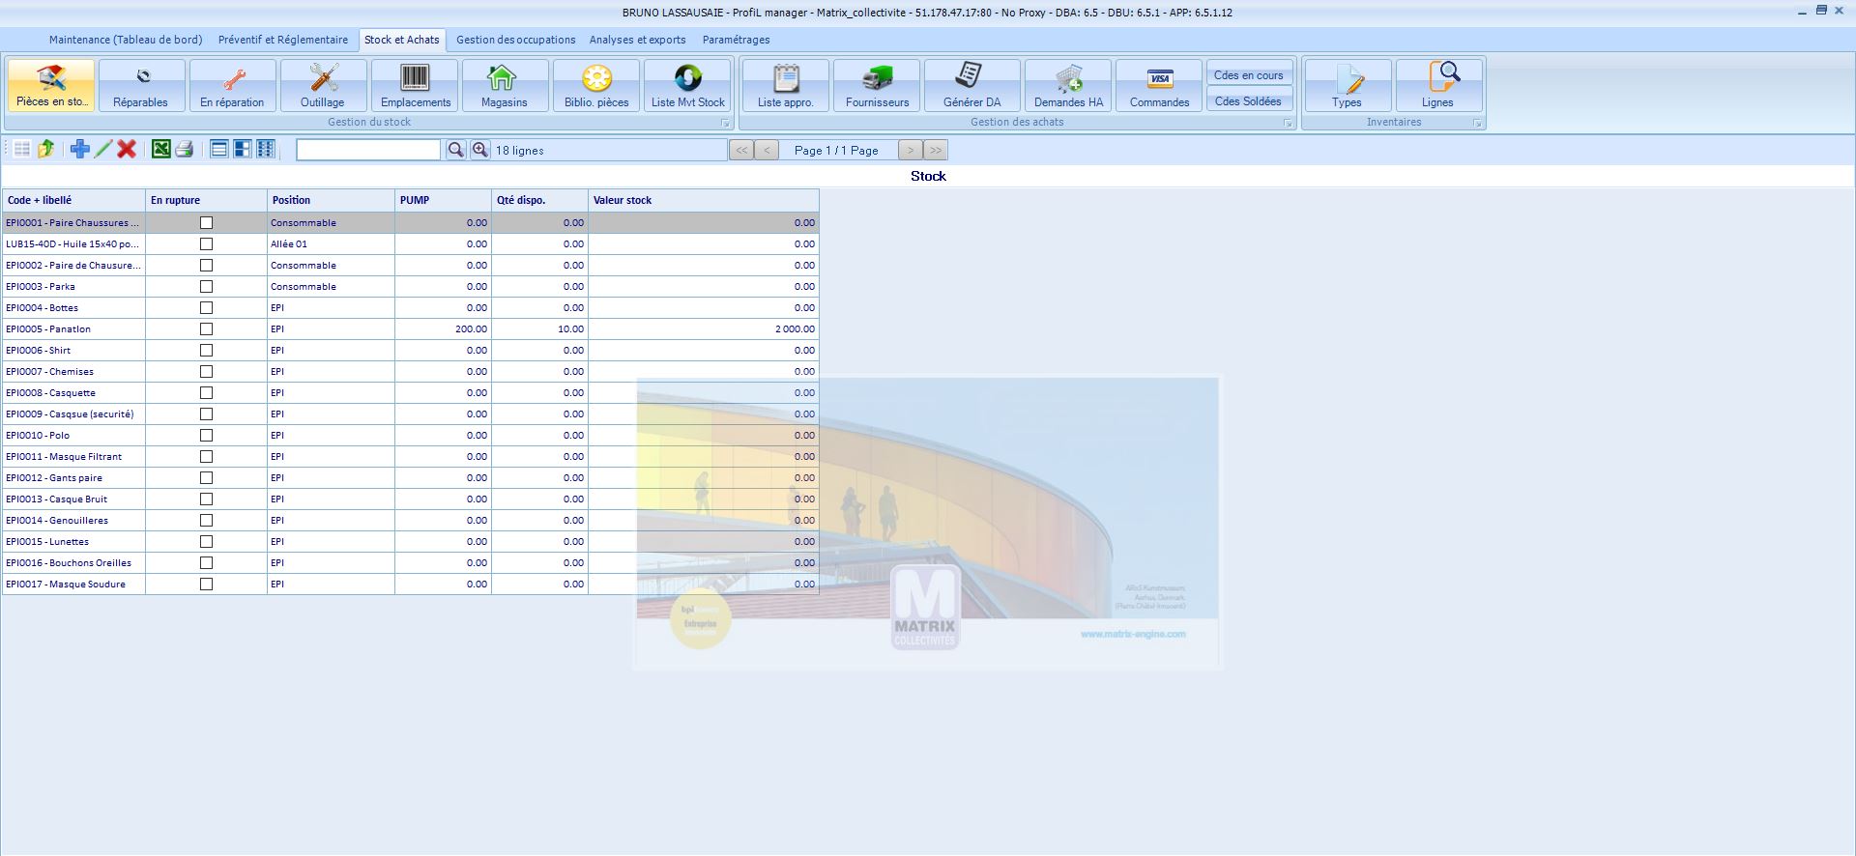1856x856 pixels.
Task: Click the green up-arrow folder icon
Action: click(45, 149)
